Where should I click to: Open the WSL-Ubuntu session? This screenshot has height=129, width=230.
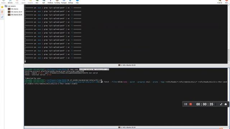point(14,9)
